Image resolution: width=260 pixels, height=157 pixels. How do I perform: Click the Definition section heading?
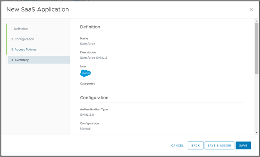coord(90,27)
